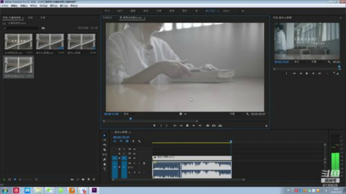The height and width of the screenshot is (194, 346).
Task: Switch to the Effect Controls tab
Action: [108, 18]
